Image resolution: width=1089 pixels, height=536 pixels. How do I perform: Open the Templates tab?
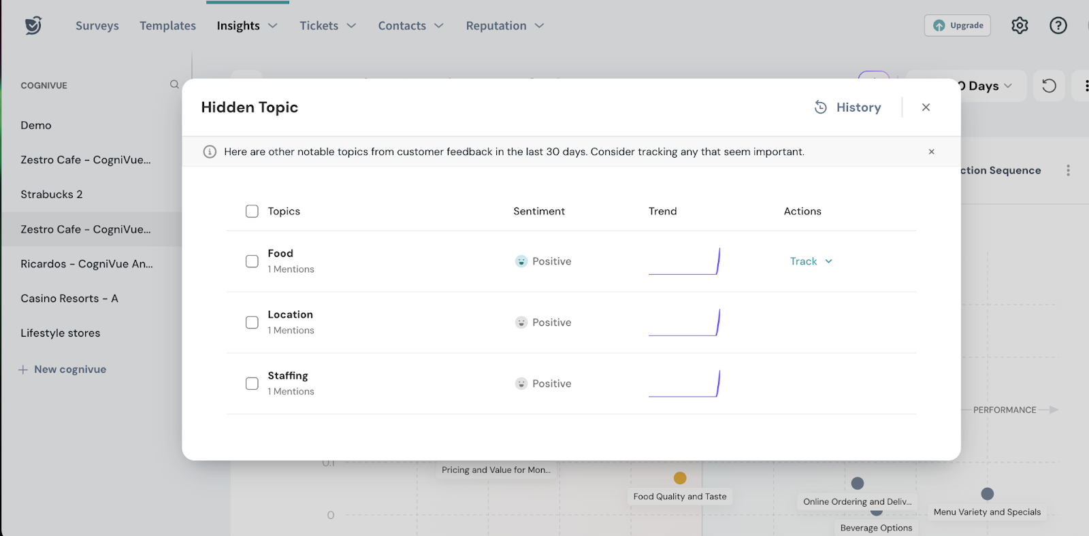click(x=167, y=26)
